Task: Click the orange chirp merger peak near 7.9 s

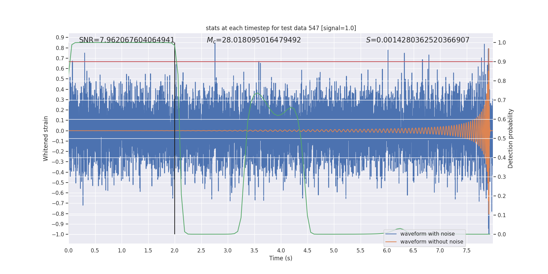Action: (488, 50)
